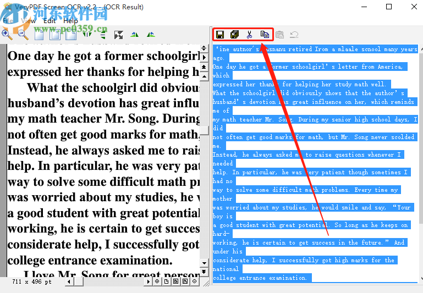
Task: Open the Help menu
Action: click(70, 21)
